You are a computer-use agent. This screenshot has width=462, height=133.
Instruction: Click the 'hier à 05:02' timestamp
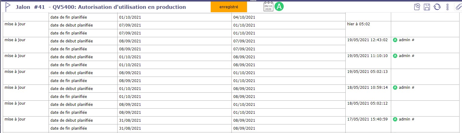click(x=358, y=24)
